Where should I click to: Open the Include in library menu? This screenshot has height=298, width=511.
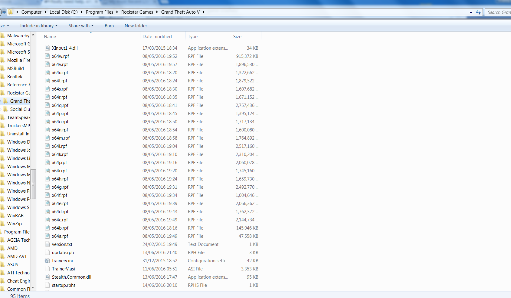(x=39, y=26)
